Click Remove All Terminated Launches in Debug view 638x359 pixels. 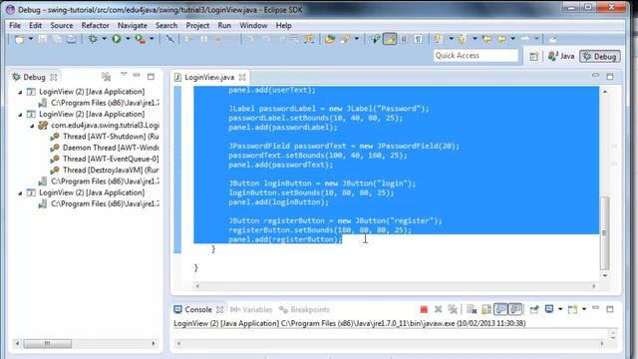[x=107, y=77]
